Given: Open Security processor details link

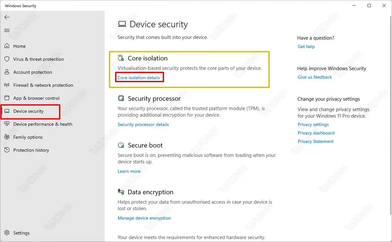Looking at the screenshot, I should pos(143,124).
